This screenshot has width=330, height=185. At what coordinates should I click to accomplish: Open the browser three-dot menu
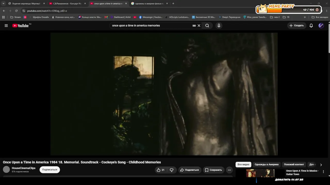[327, 11]
